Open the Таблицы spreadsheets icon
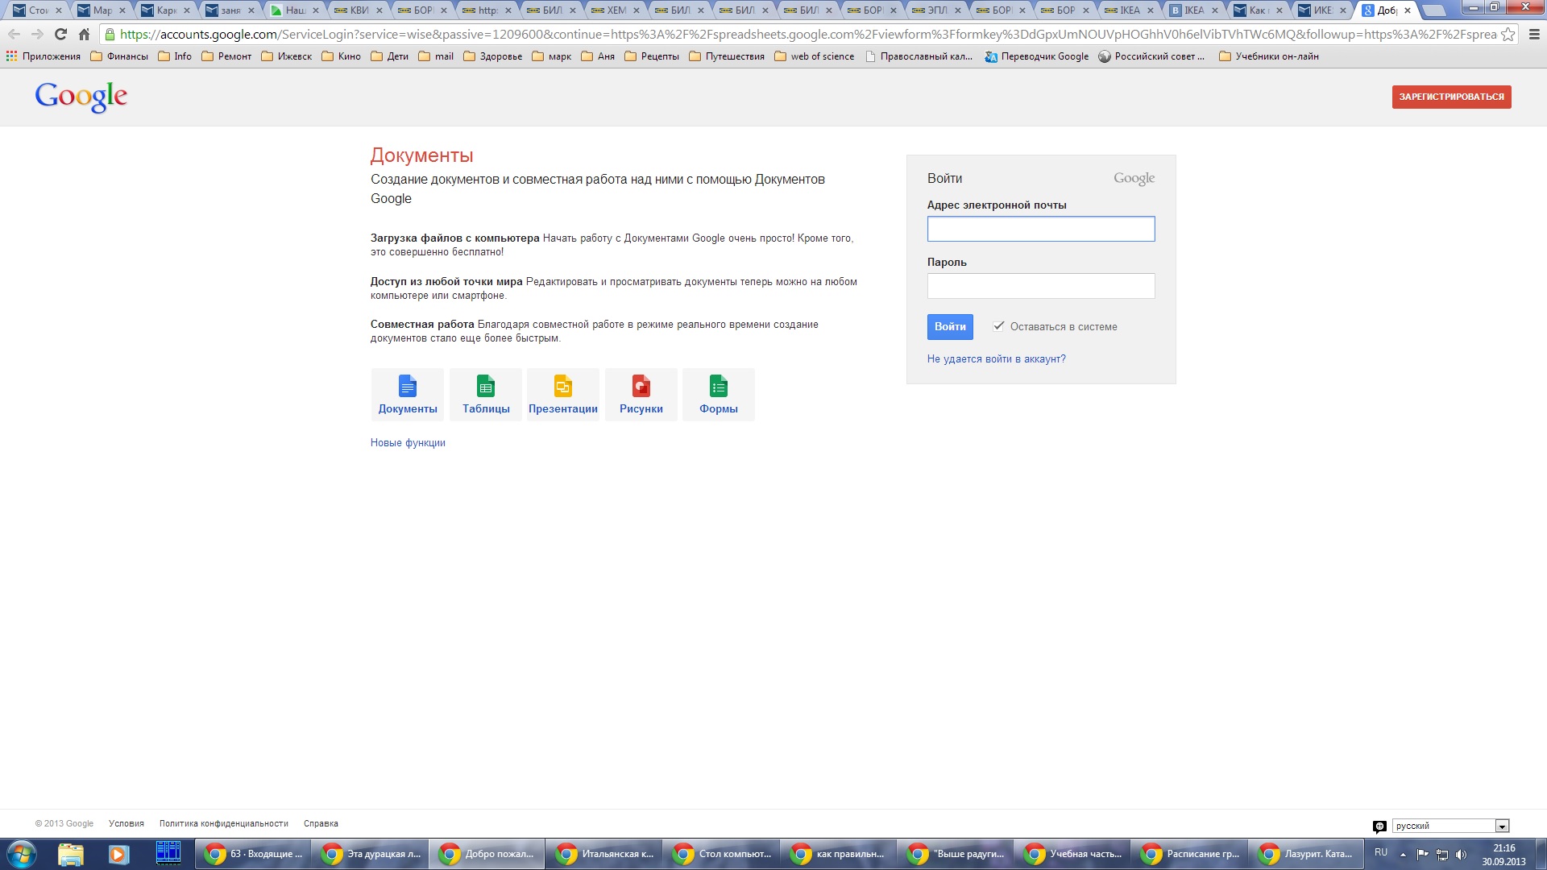Screen dimensions: 1547x870 click(486, 395)
